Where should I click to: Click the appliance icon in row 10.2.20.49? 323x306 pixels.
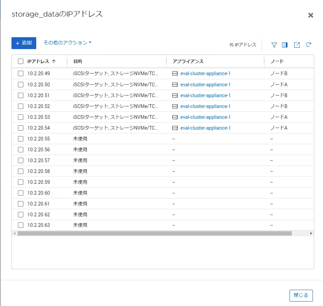[x=174, y=73]
